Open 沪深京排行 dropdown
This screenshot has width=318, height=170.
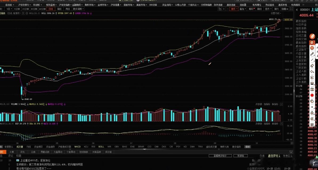[x=25, y=5]
